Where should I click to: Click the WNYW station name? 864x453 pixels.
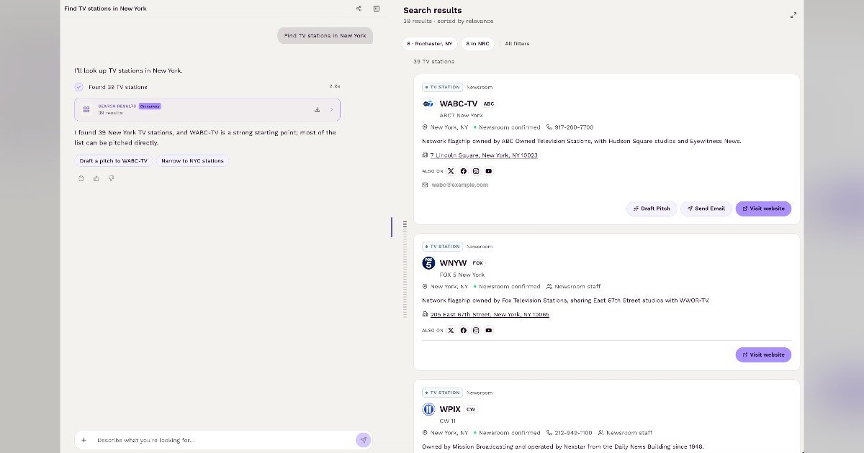point(454,263)
